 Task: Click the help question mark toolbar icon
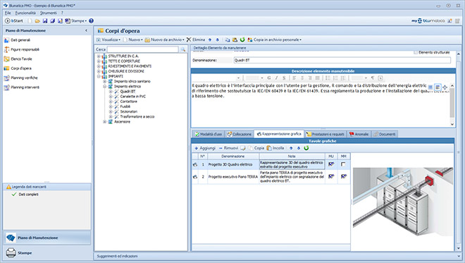coord(91,20)
